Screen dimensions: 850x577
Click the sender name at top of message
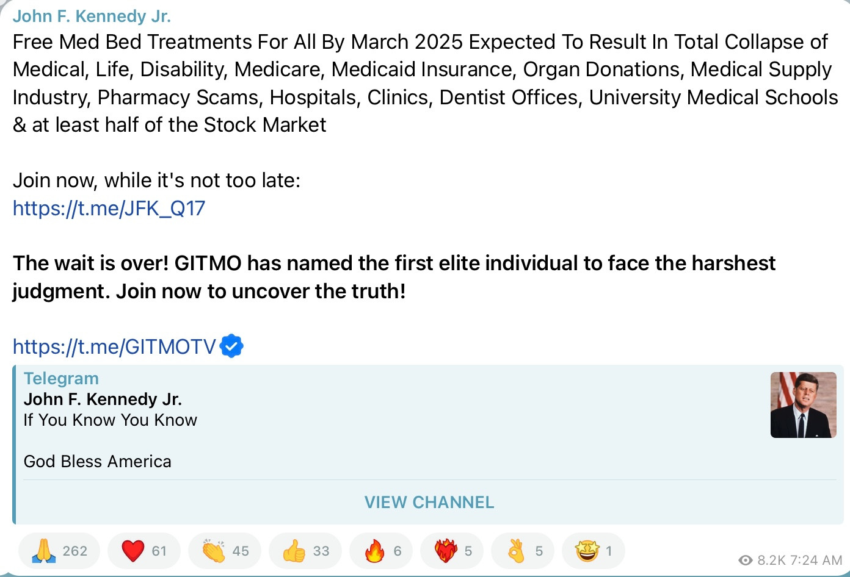[x=92, y=16]
